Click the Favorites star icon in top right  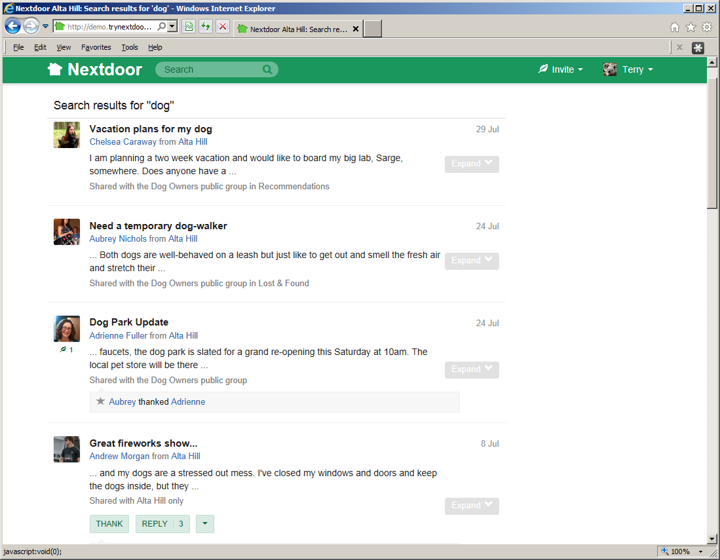(690, 26)
